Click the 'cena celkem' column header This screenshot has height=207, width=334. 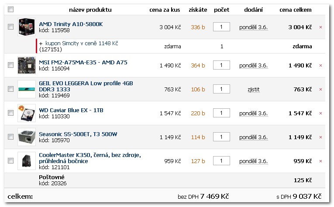point(296,10)
